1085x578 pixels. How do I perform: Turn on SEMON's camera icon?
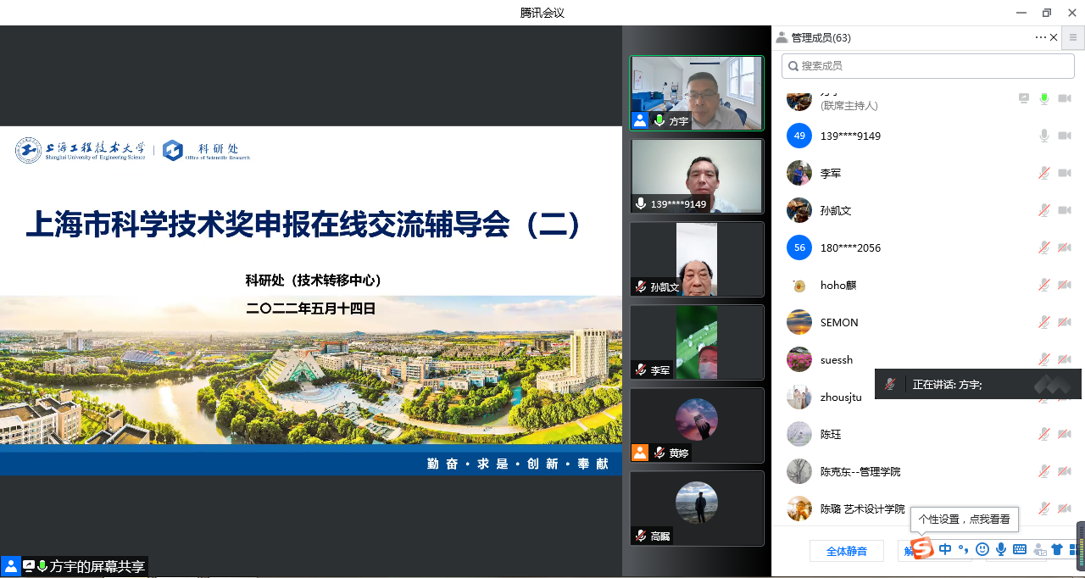pos(1065,322)
